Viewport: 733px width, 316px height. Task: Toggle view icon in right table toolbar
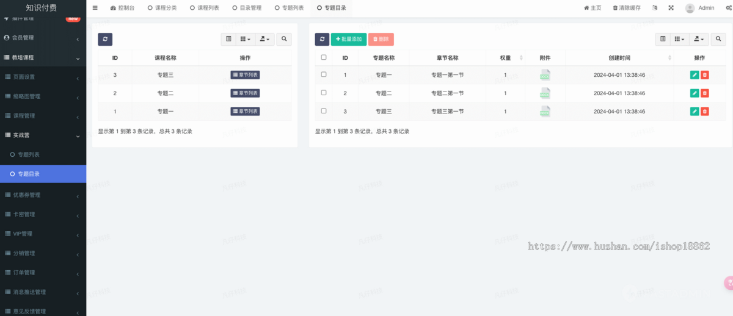663,39
